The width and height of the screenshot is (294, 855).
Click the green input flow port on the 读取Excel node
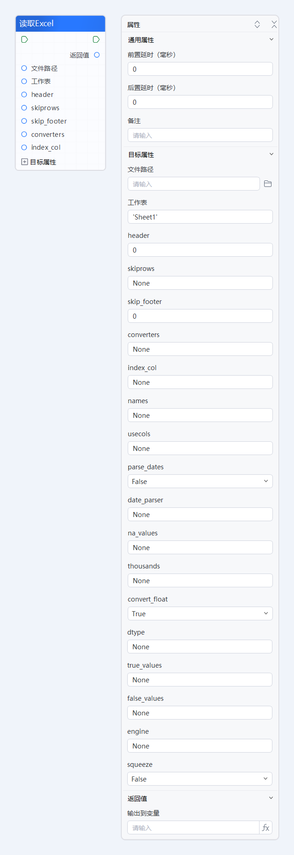pos(25,39)
